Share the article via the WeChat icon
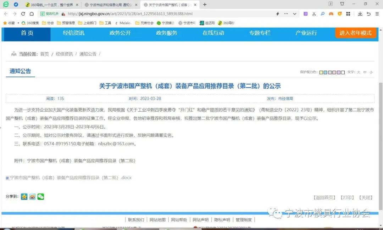The image size is (383, 230). pos(40,196)
